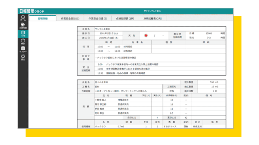
Task: Click the 10:00 event start time cell
Action: [x=100, y=47]
